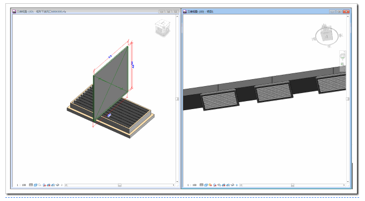Toggle shadows icon in project window
Image resolution: width=365 pixels, height=201 pixels.
tap(214, 185)
